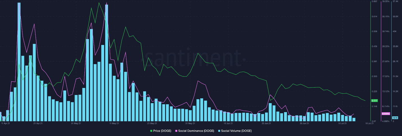This screenshot has width=402, height=136.
Task: Toggle the Price (DOGE) series label
Action: point(162,131)
